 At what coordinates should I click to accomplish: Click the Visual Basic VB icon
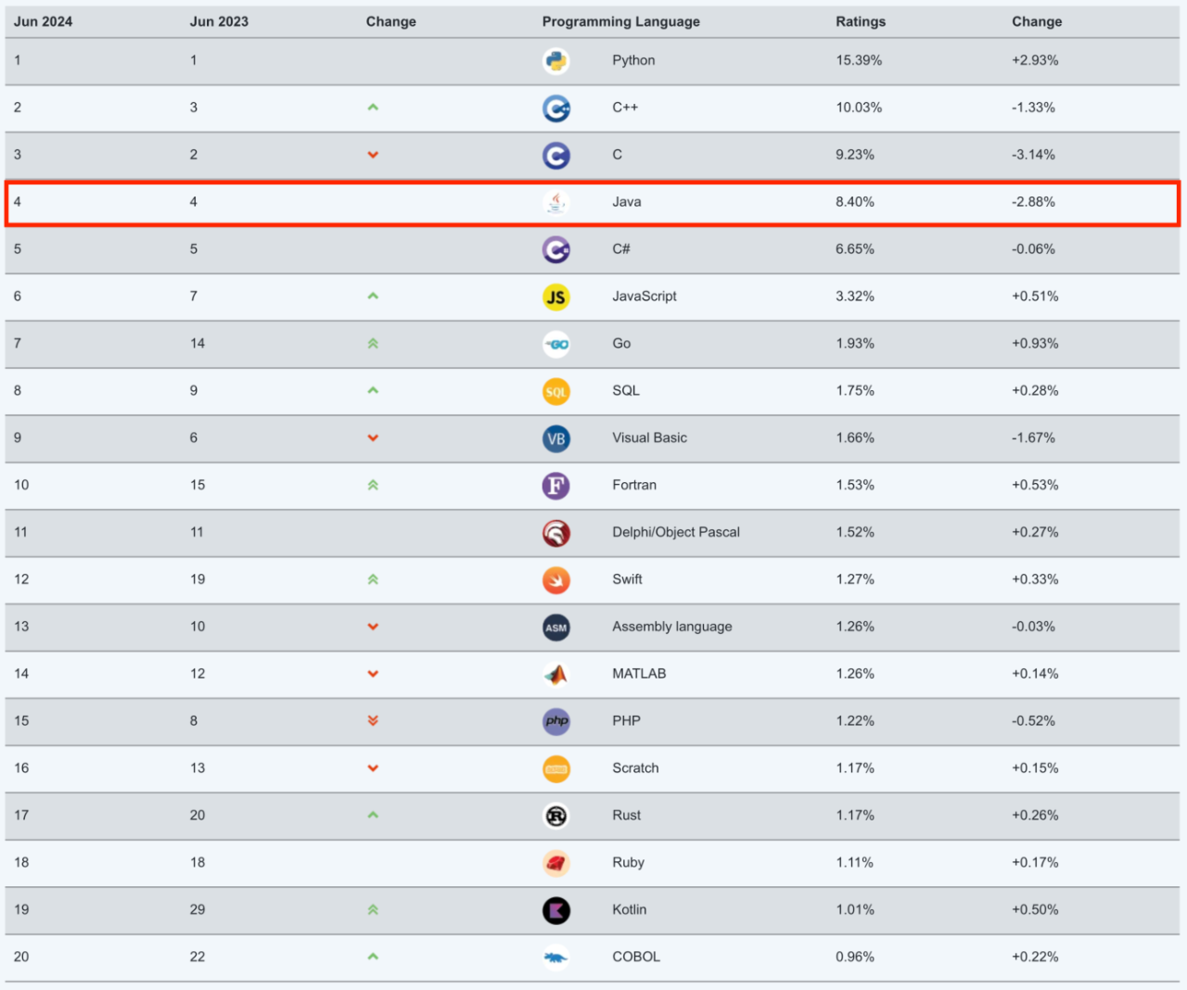coord(555,438)
